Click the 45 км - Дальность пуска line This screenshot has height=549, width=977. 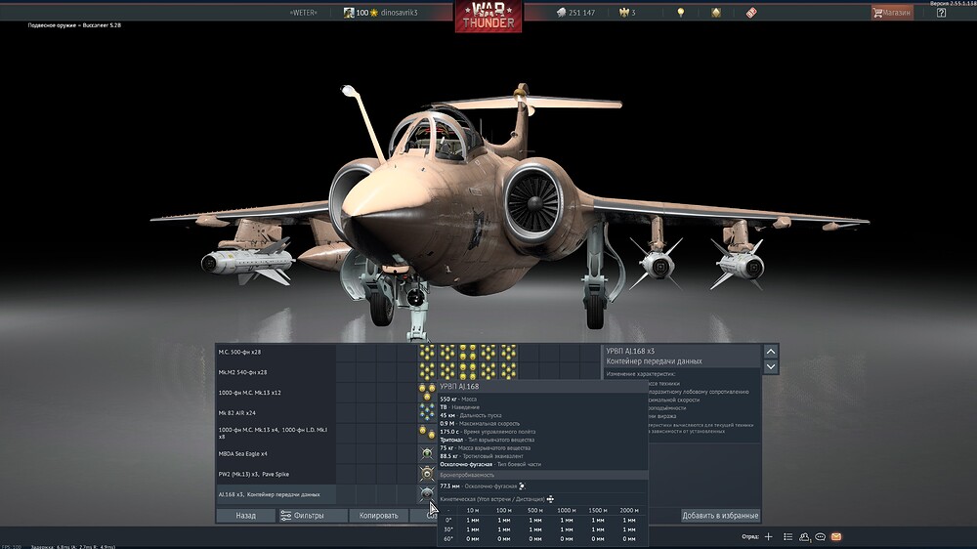[471, 415]
